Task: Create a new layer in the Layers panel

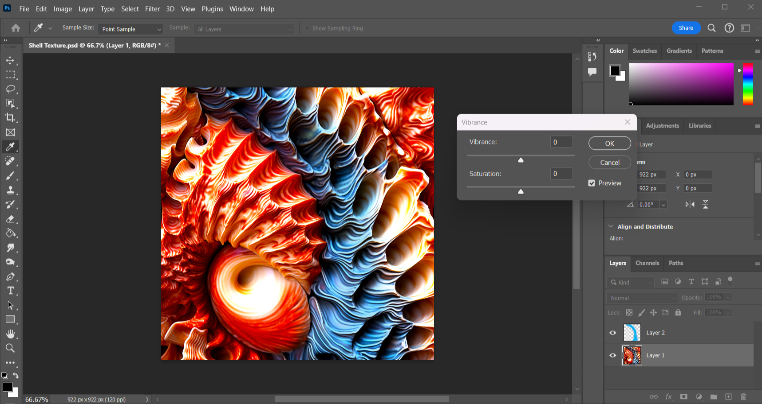Action: point(728,397)
